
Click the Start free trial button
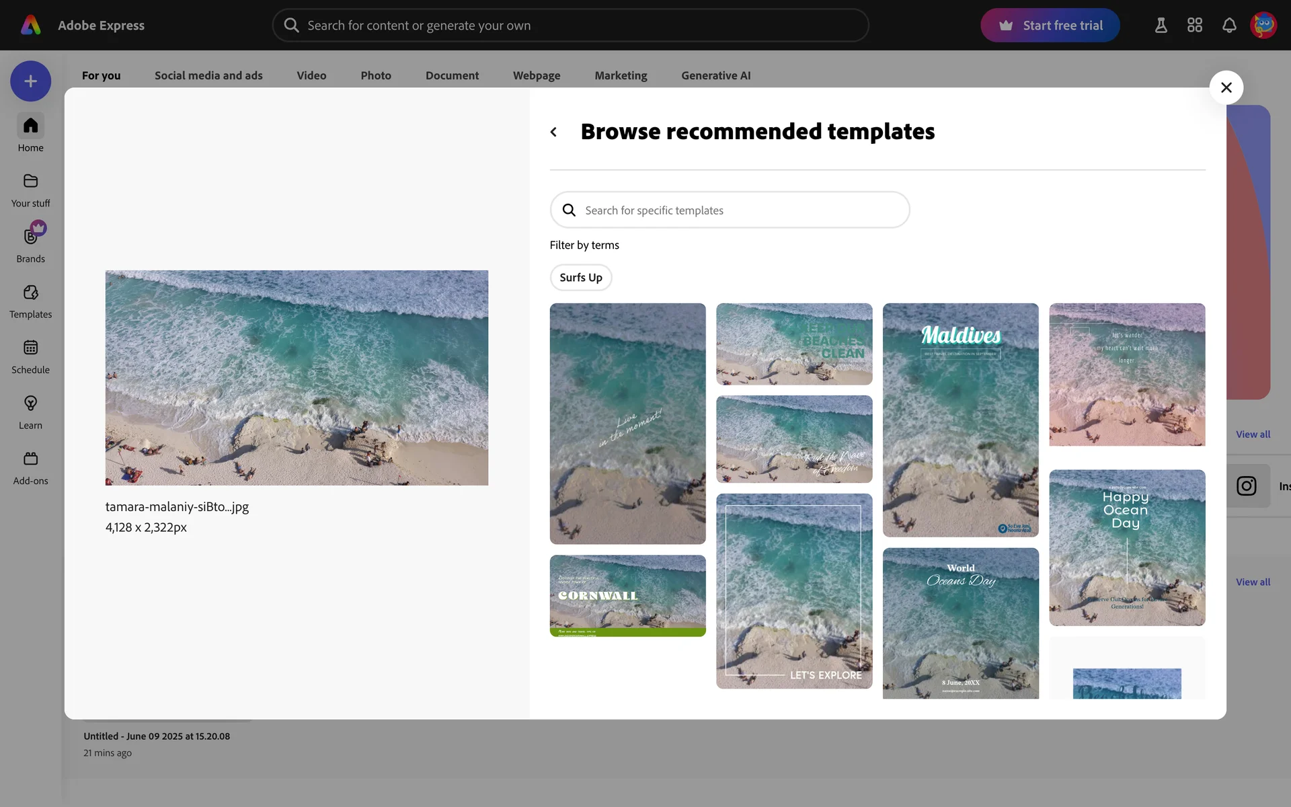tap(1050, 26)
